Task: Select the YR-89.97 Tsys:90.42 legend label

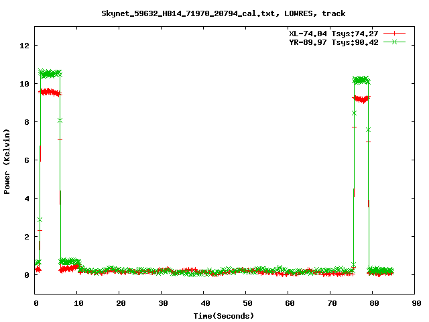Action: pos(334,42)
